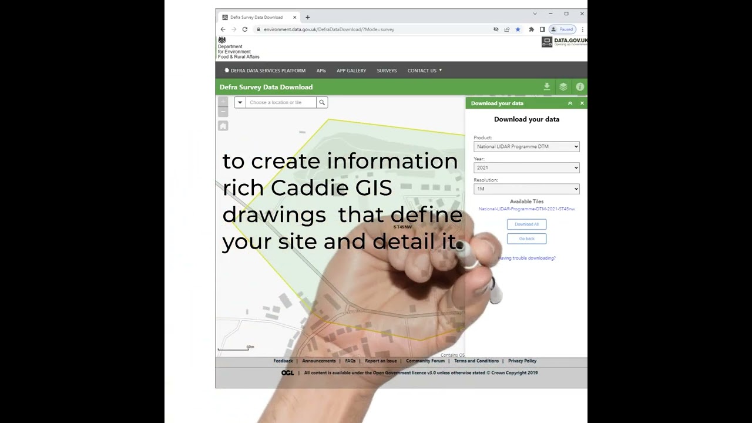Bookmark this page with star icon
This screenshot has width=752, height=423.
click(518, 29)
